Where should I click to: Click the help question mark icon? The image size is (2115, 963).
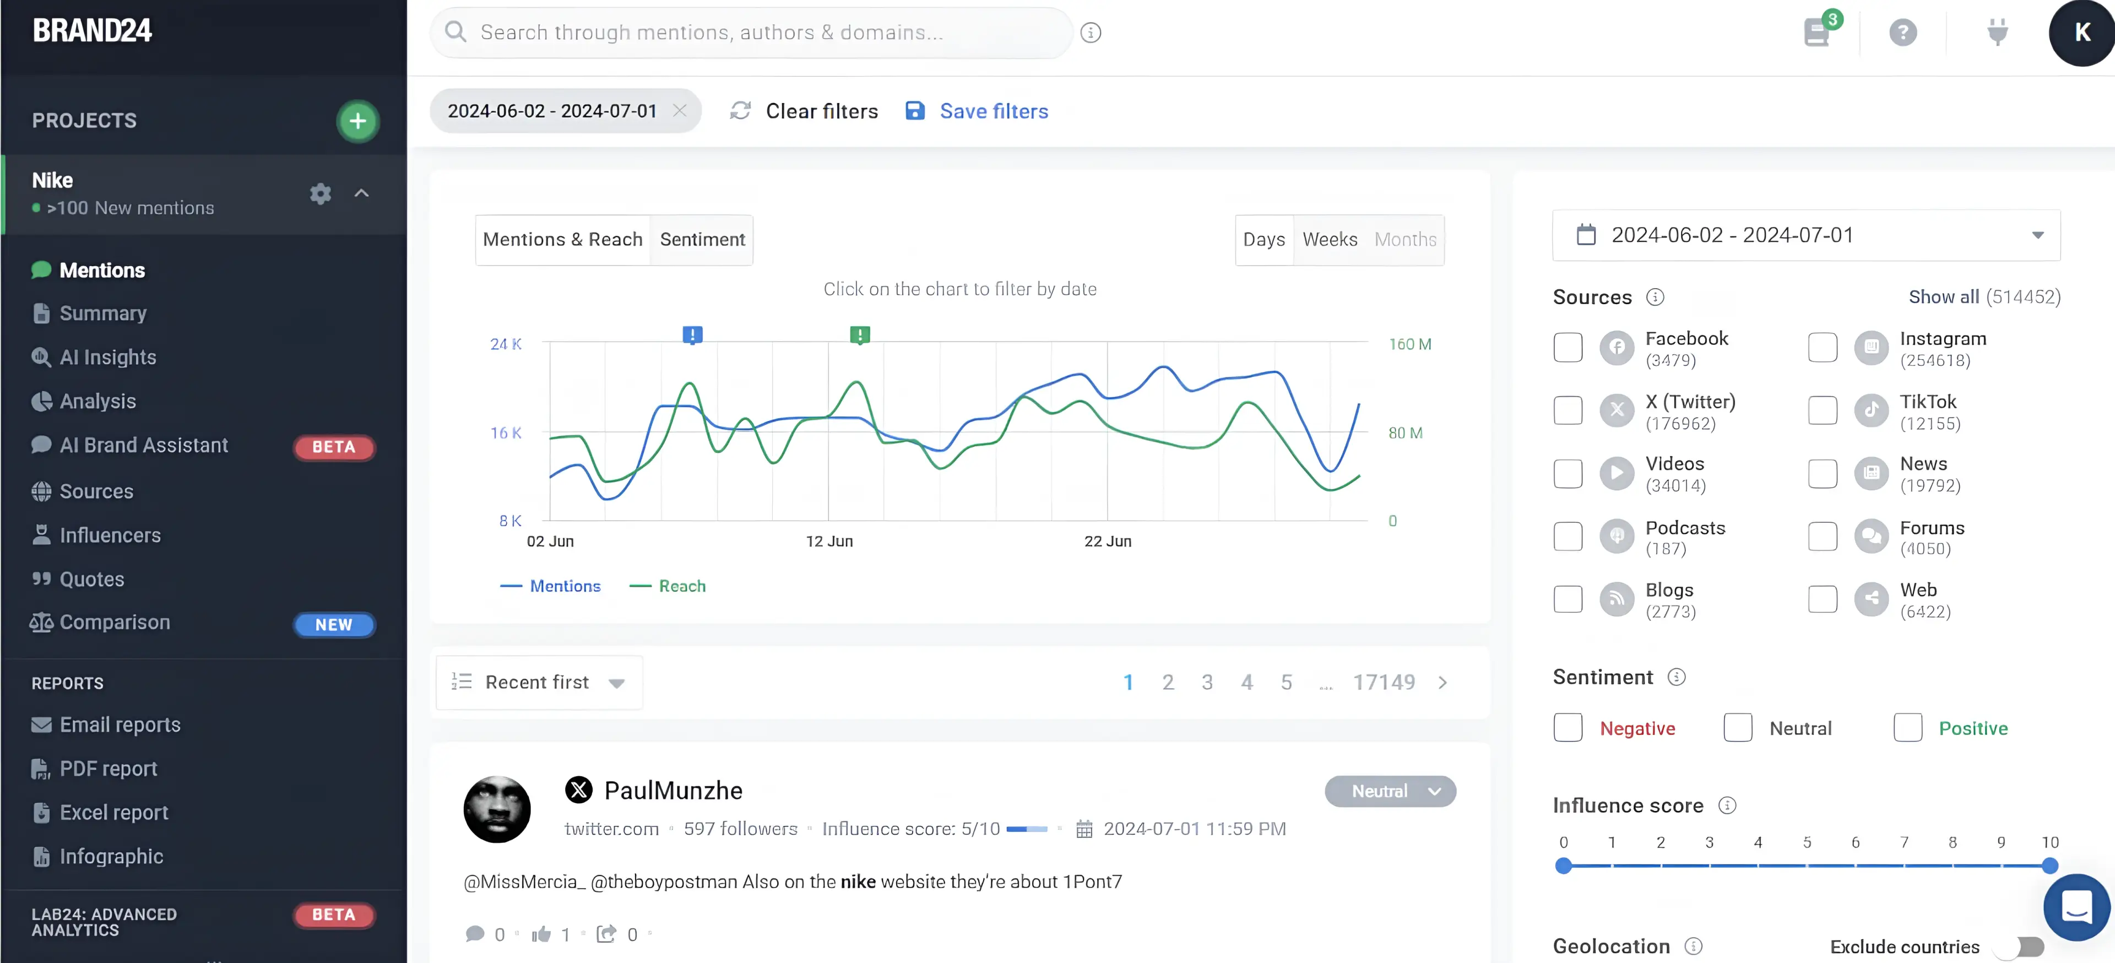pos(1903,33)
